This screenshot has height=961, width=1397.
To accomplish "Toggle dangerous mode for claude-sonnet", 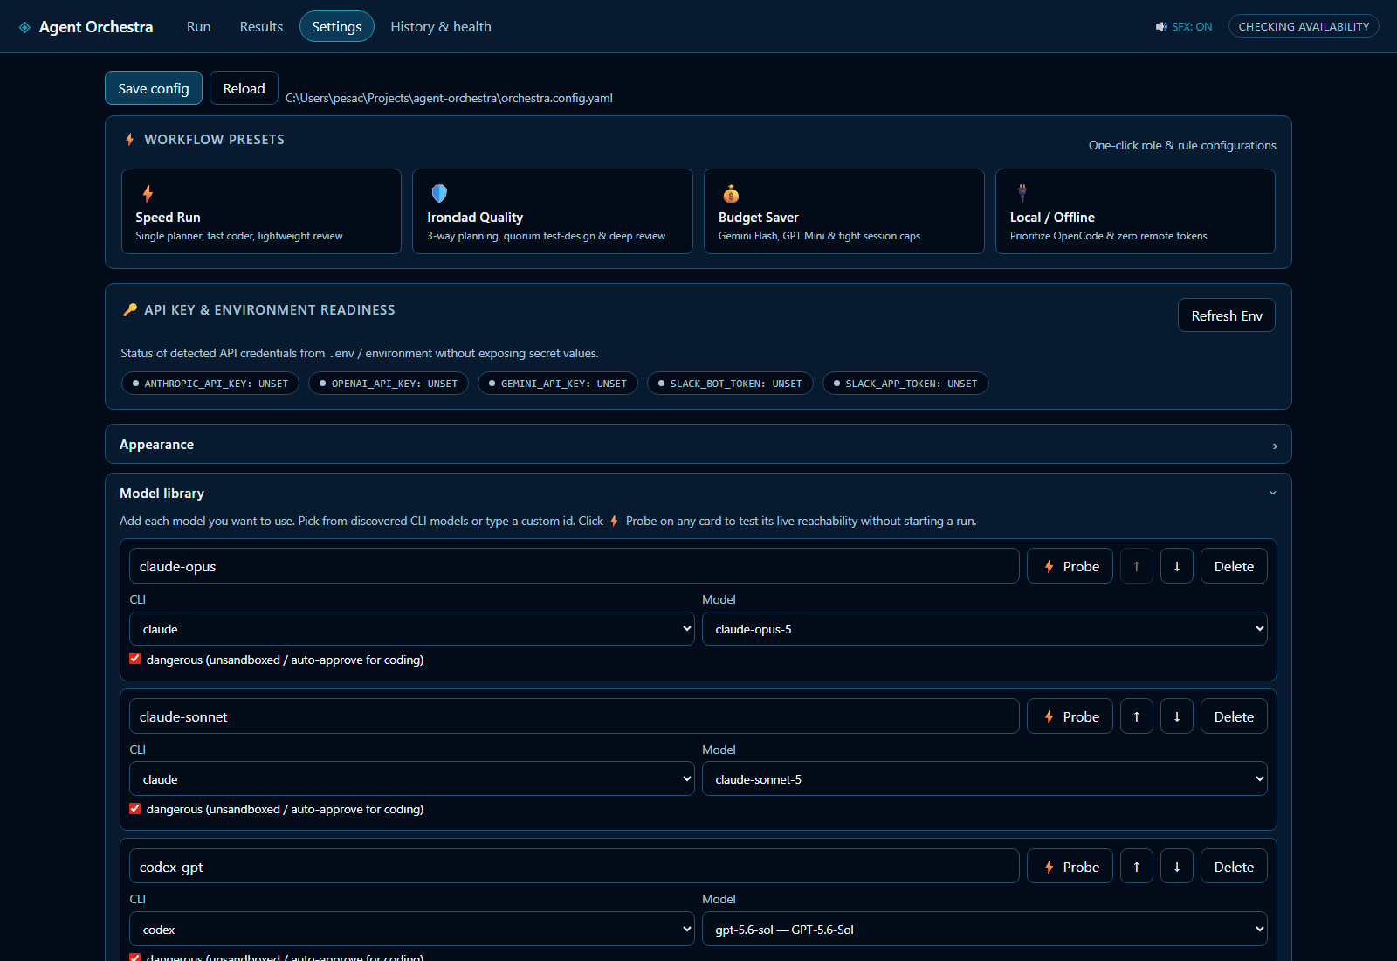I will tap(135, 809).
